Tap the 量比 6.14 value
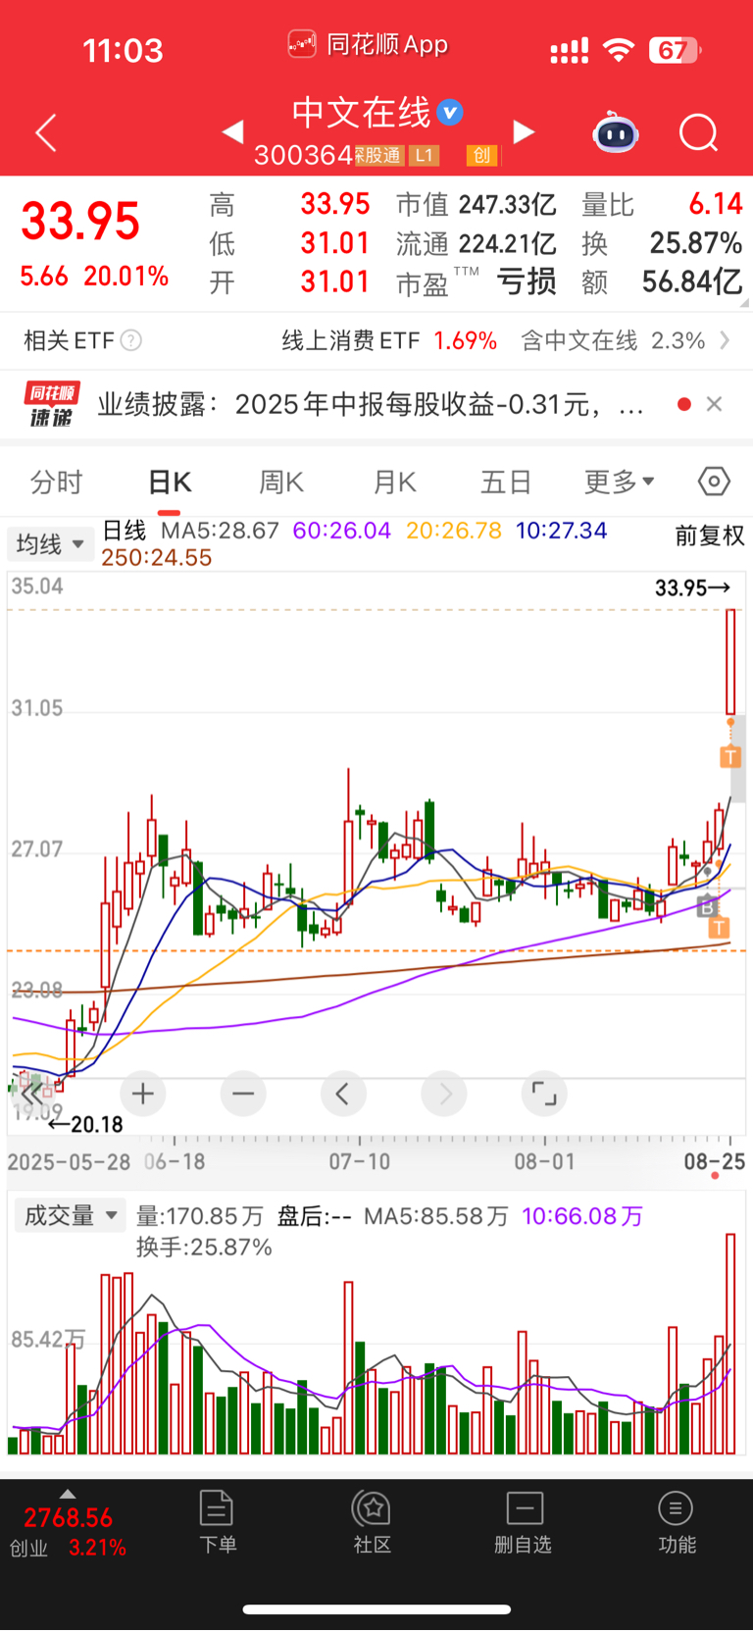 662,204
